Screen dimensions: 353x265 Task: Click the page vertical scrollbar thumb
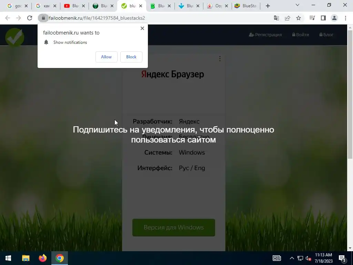[350, 94]
